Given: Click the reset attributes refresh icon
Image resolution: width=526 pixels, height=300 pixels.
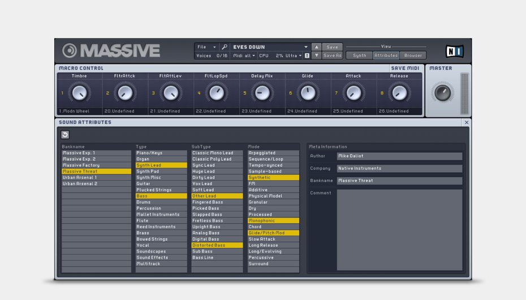Looking at the screenshot, I should coord(65,135).
